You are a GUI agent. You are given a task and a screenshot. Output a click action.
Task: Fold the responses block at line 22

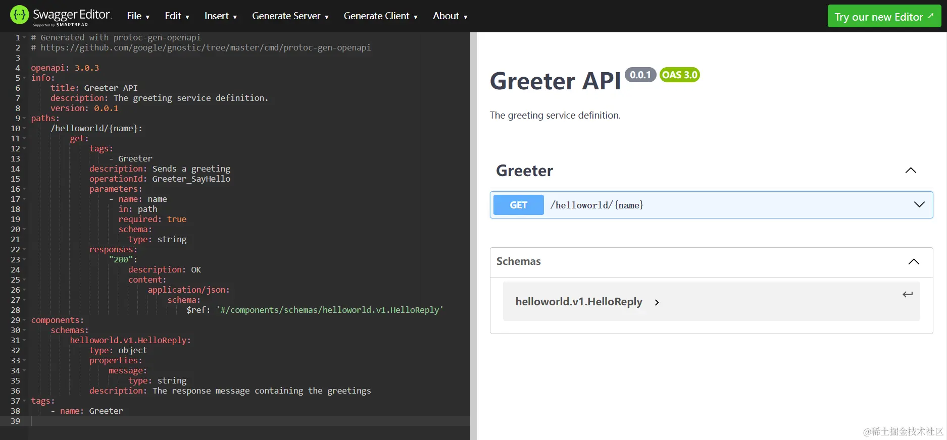[x=24, y=250]
